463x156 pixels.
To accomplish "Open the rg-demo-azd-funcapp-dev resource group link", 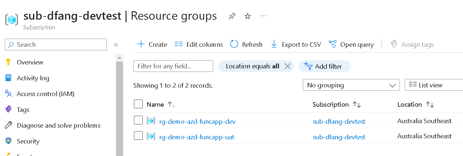I will coord(197,122).
